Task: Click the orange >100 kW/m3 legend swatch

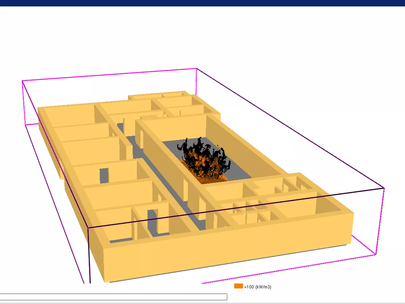Action: (238, 286)
